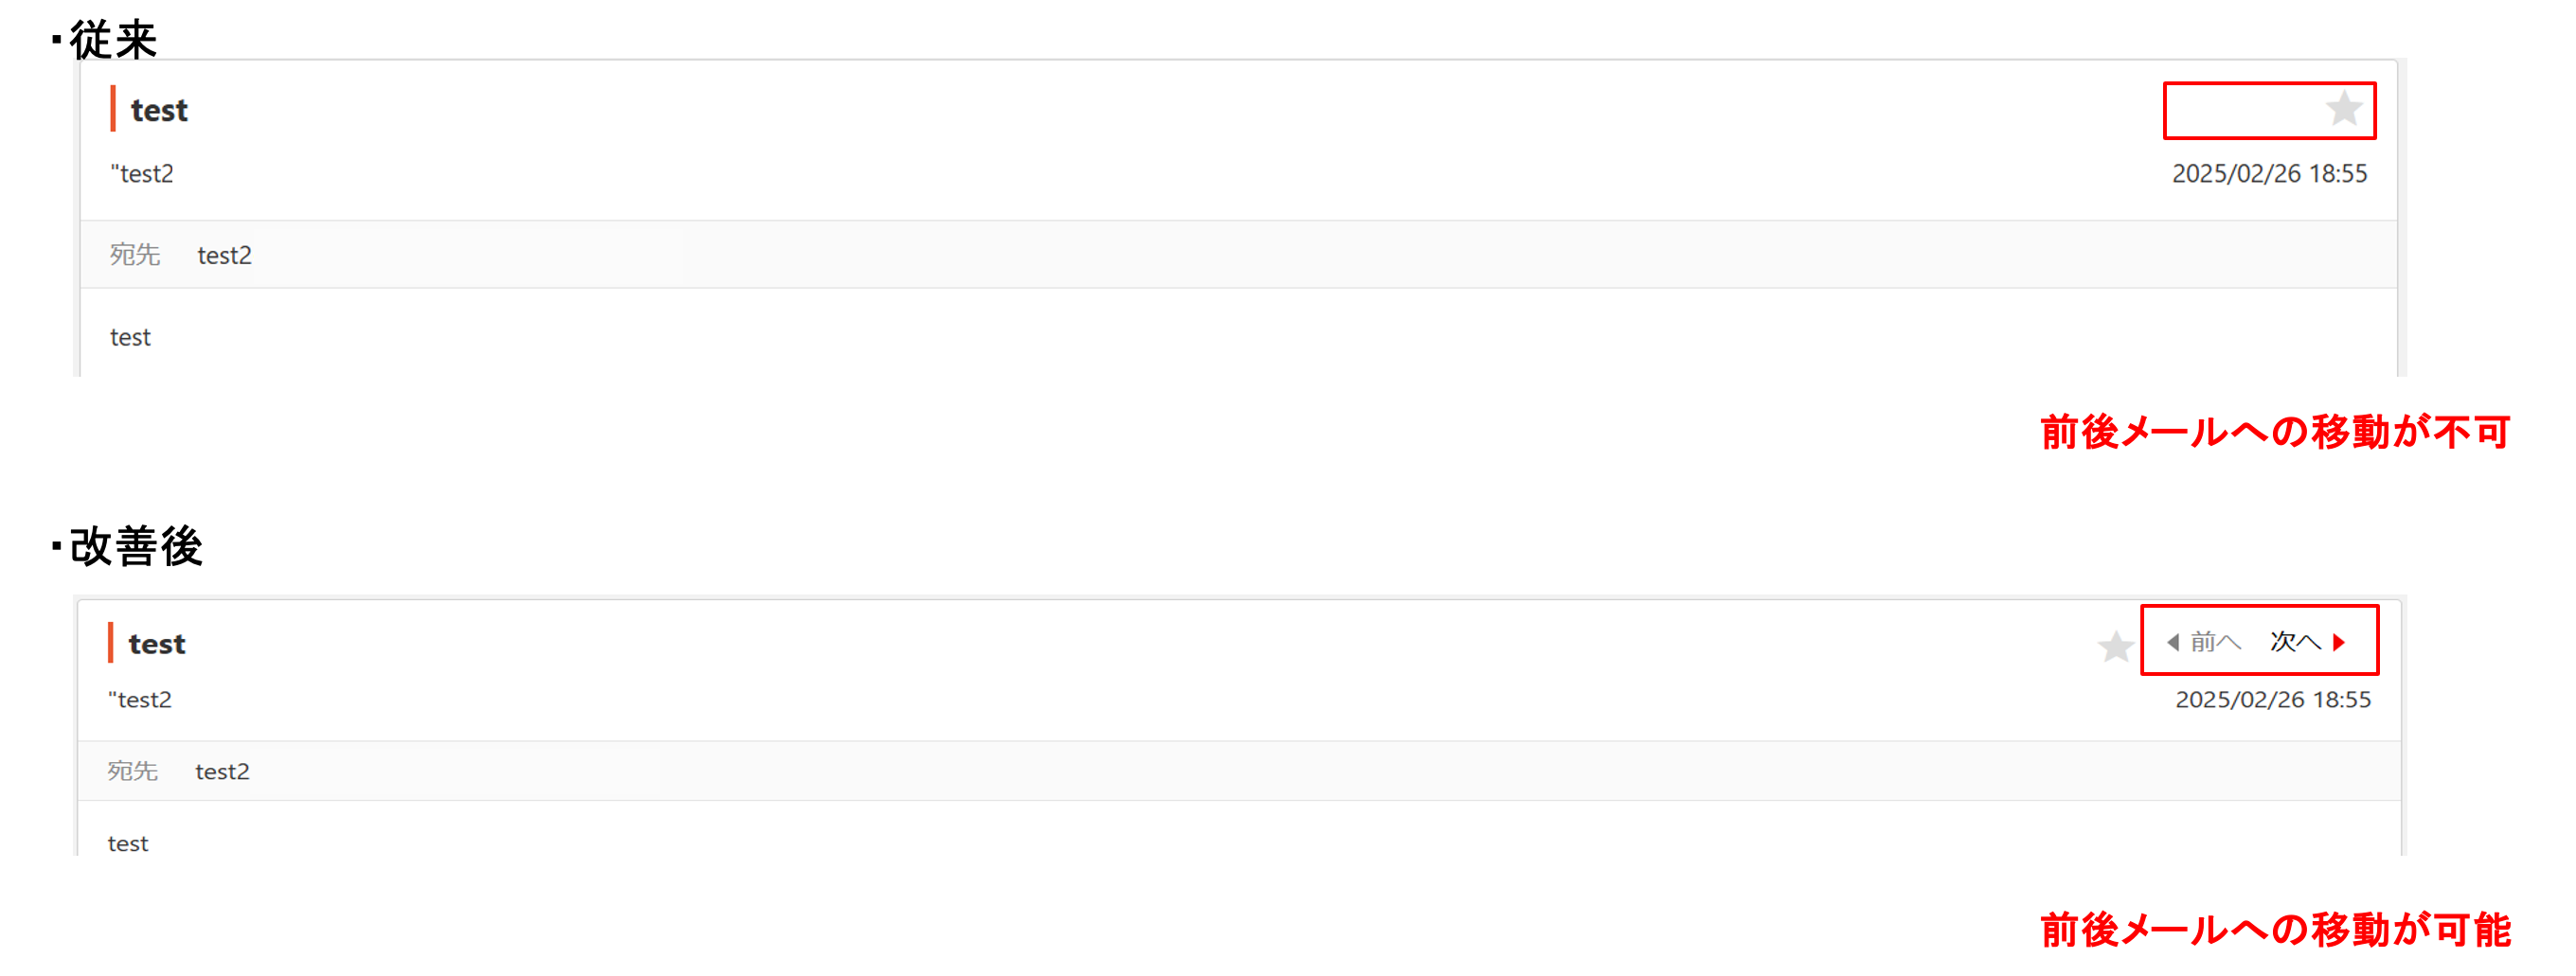Image resolution: width=2576 pixels, height=976 pixels.
Task: Click the gray left arrow beside 前へ
Action: tap(2172, 642)
